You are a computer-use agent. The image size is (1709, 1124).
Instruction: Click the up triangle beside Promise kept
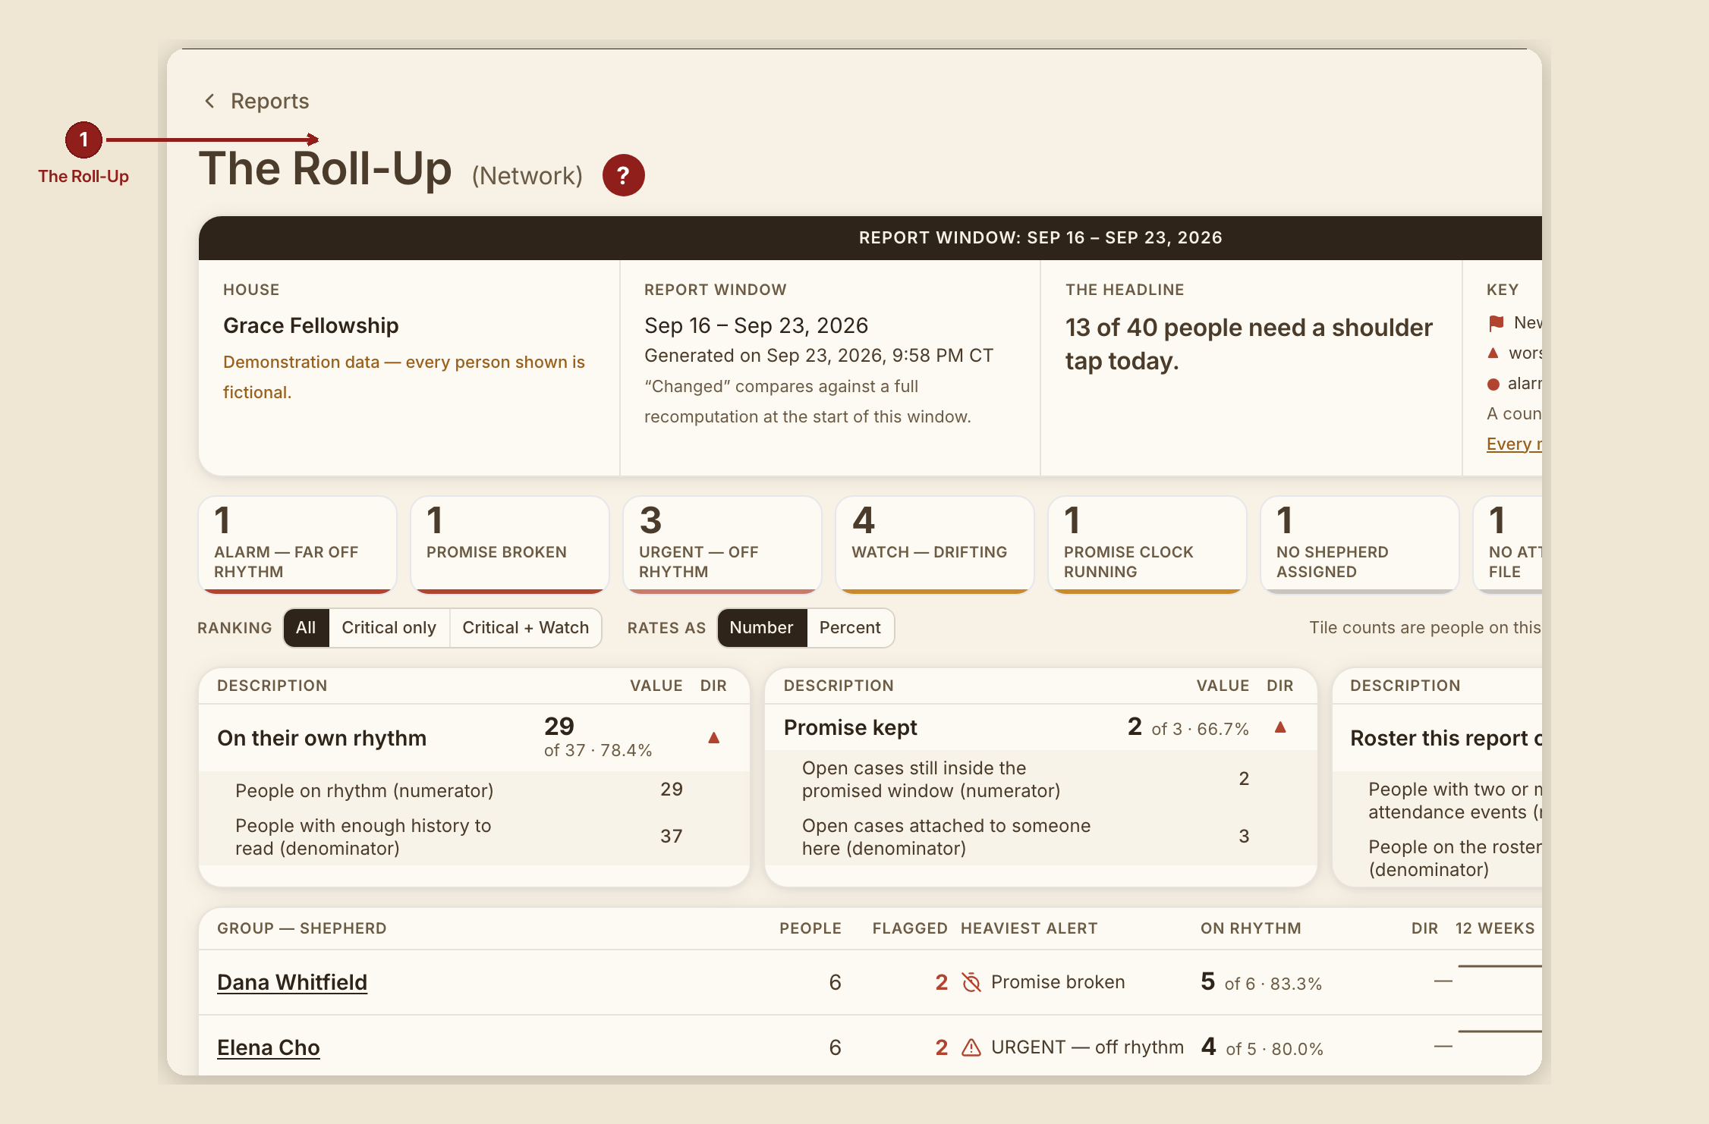(x=1280, y=727)
